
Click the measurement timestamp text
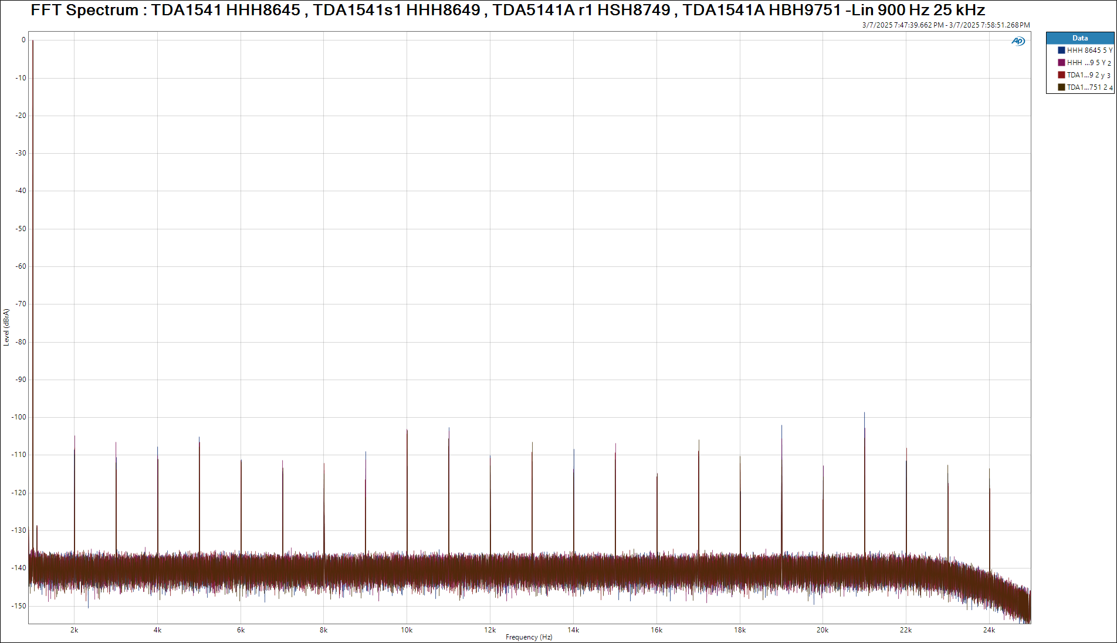tap(946, 25)
